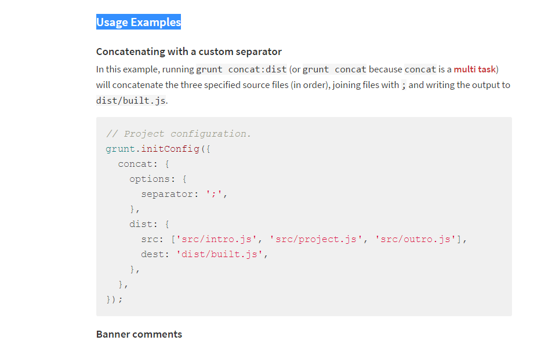Viewport: 559px width, 344px height.
Task: Click the inline "dist/built.js" code in the paragraph
Action: pyautogui.click(x=131, y=100)
